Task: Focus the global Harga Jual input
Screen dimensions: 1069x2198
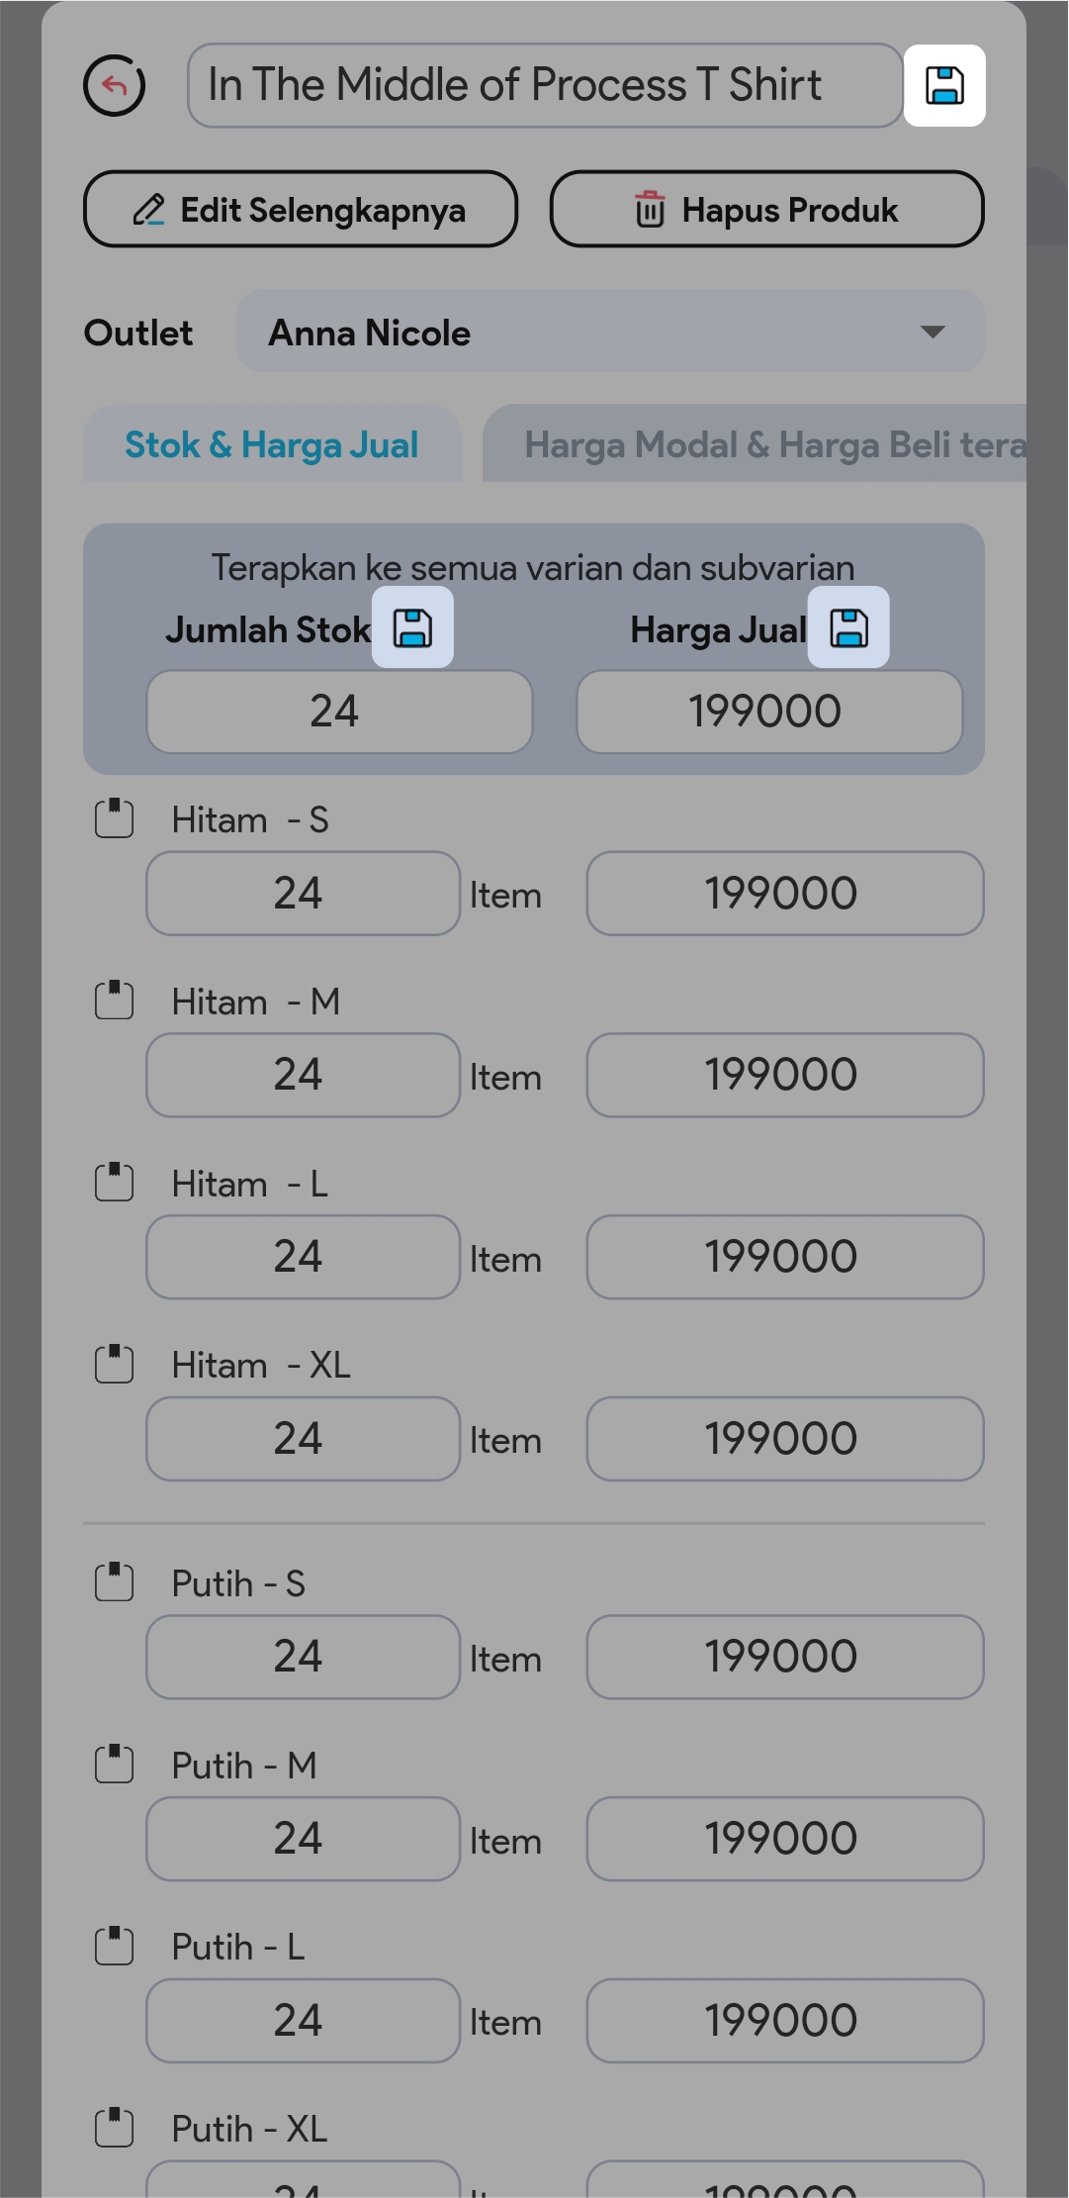Action: pos(768,712)
